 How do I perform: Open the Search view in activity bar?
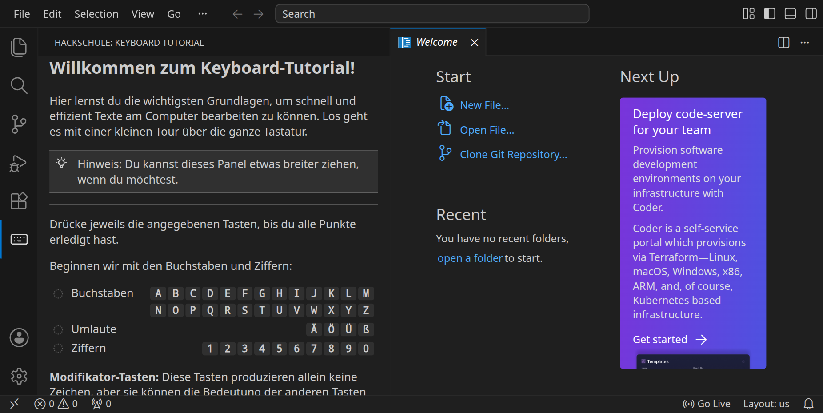pyautogui.click(x=19, y=85)
